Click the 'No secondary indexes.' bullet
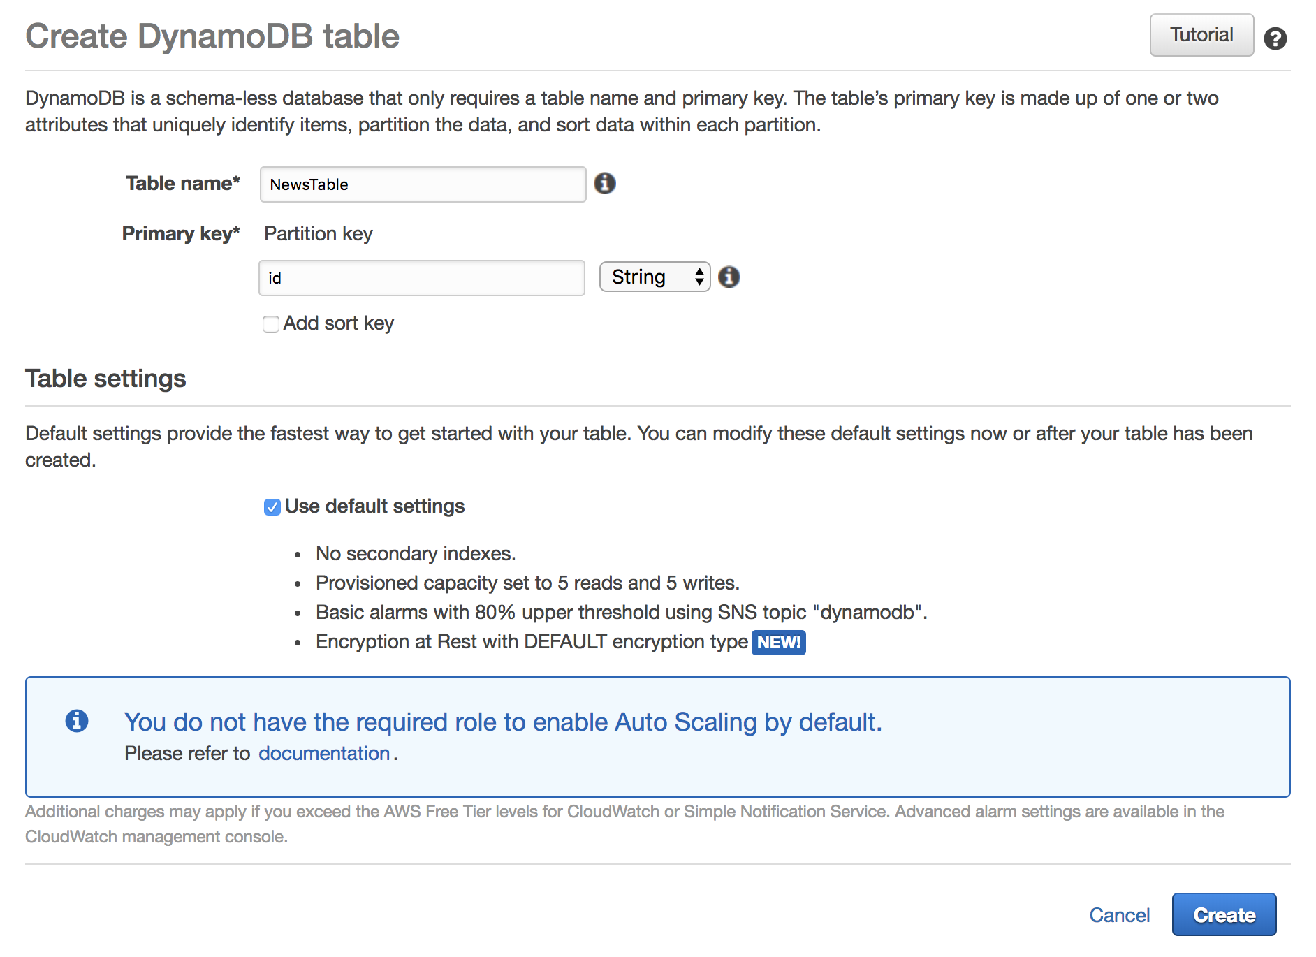The image size is (1316, 957). [x=416, y=554]
